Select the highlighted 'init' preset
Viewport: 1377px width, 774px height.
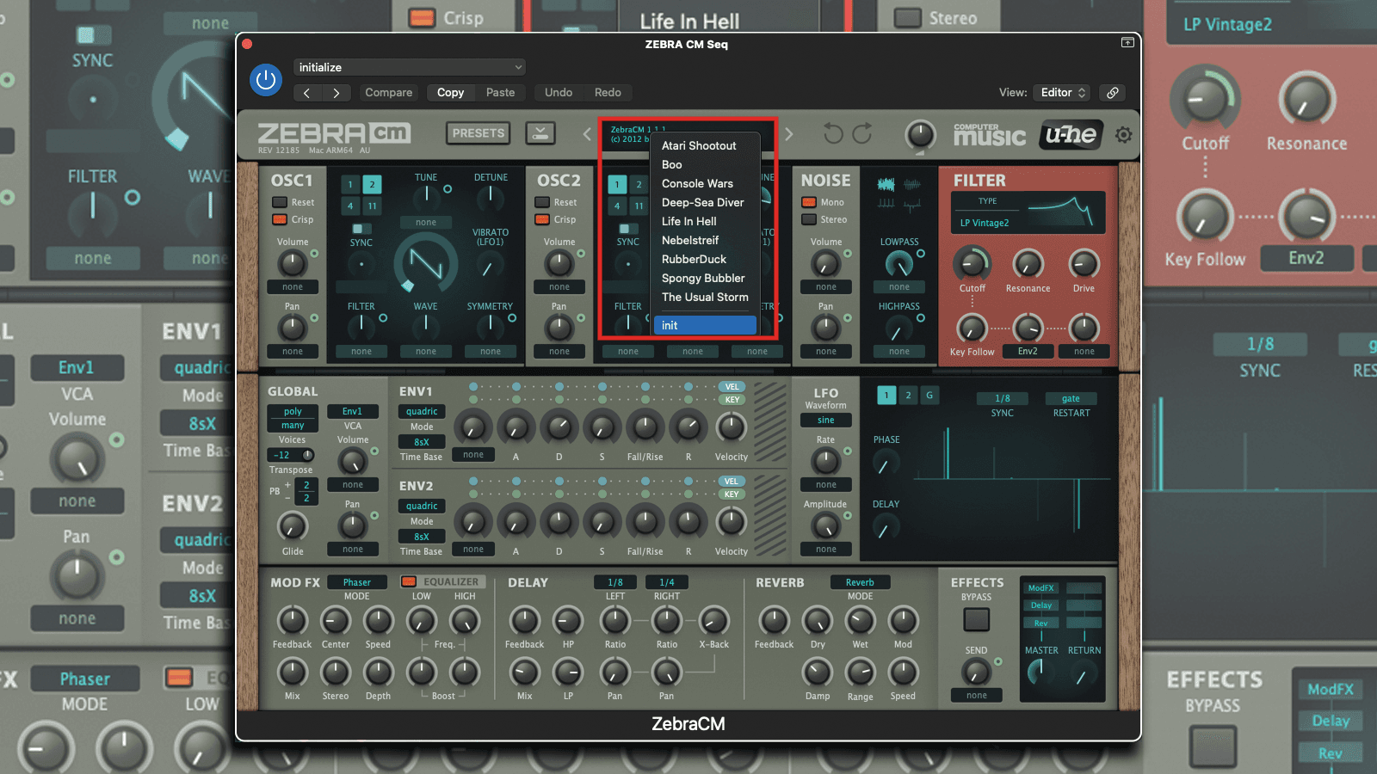(x=705, y=325)
